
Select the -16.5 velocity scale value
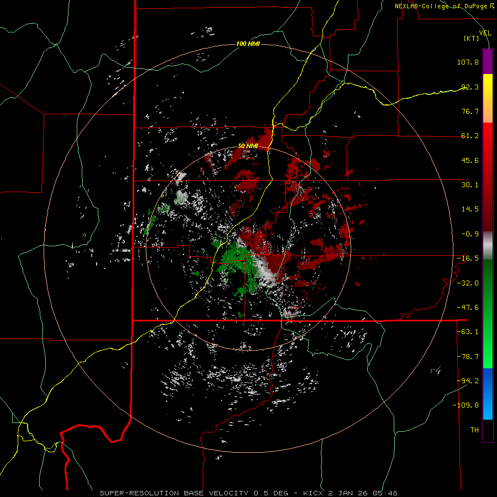pyautogui.click(x=468, y=258)
